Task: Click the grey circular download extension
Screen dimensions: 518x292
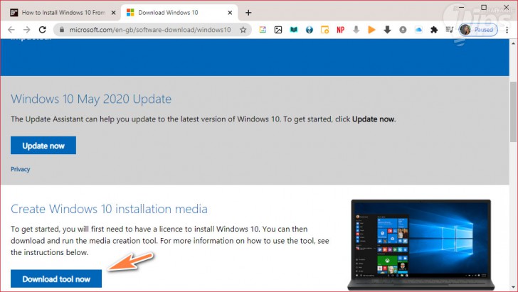Action: (x=403, y=30)
